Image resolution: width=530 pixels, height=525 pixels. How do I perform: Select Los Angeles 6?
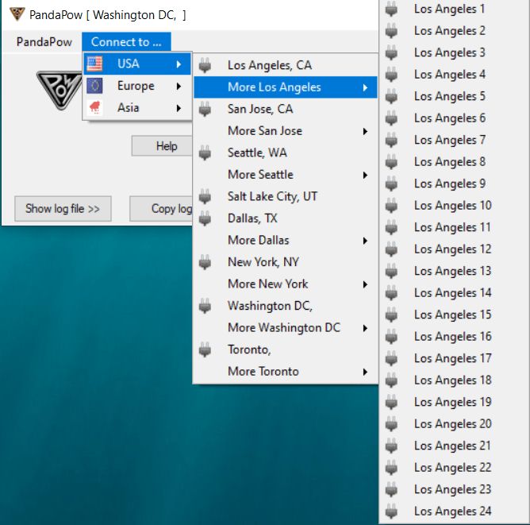pos(454,118)
